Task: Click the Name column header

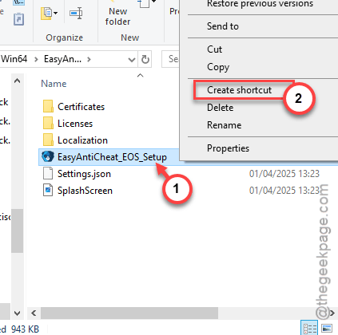Action: (x=54, y=84)
